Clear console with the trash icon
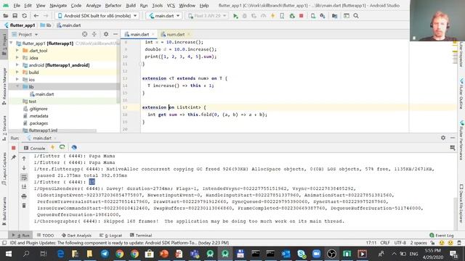465x261 pixels. point(24,205)
